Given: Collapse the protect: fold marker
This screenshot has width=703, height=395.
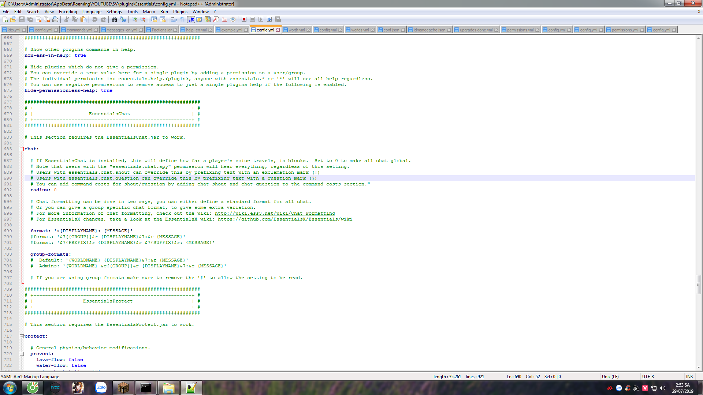Looking at the screenshot, I should click(x=22, y=336).
